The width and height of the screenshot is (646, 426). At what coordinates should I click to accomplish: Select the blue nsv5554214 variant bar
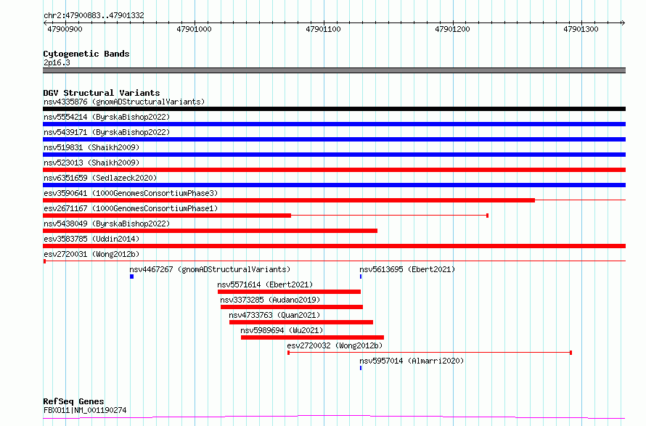point(334,124)
